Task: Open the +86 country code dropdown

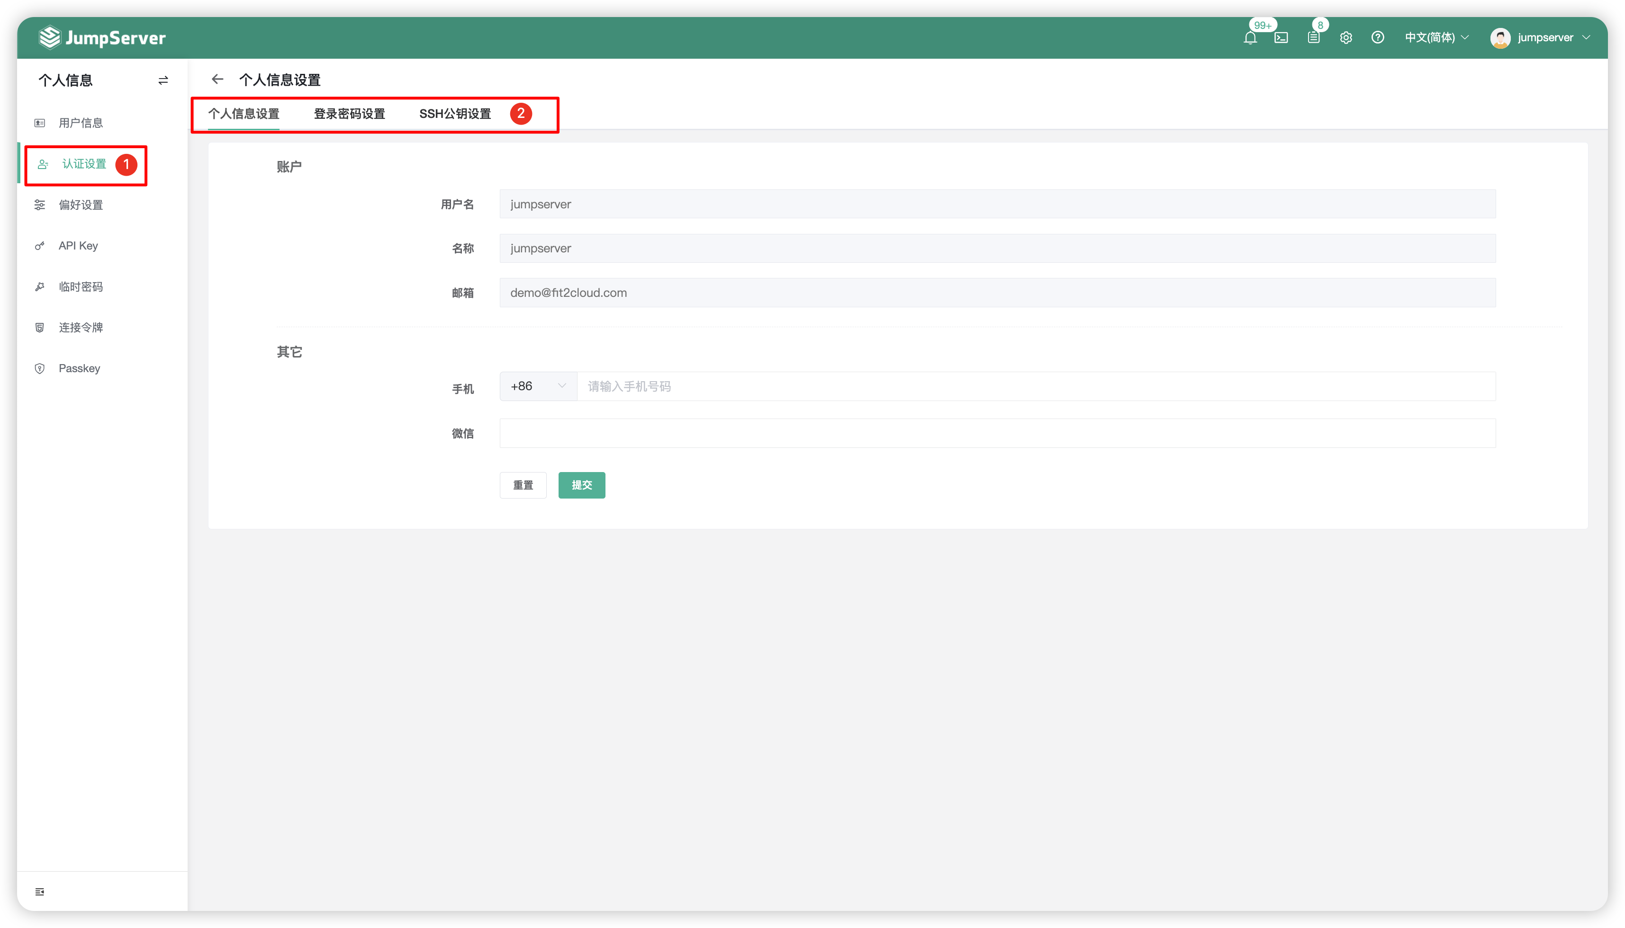Action: [538, 386]
